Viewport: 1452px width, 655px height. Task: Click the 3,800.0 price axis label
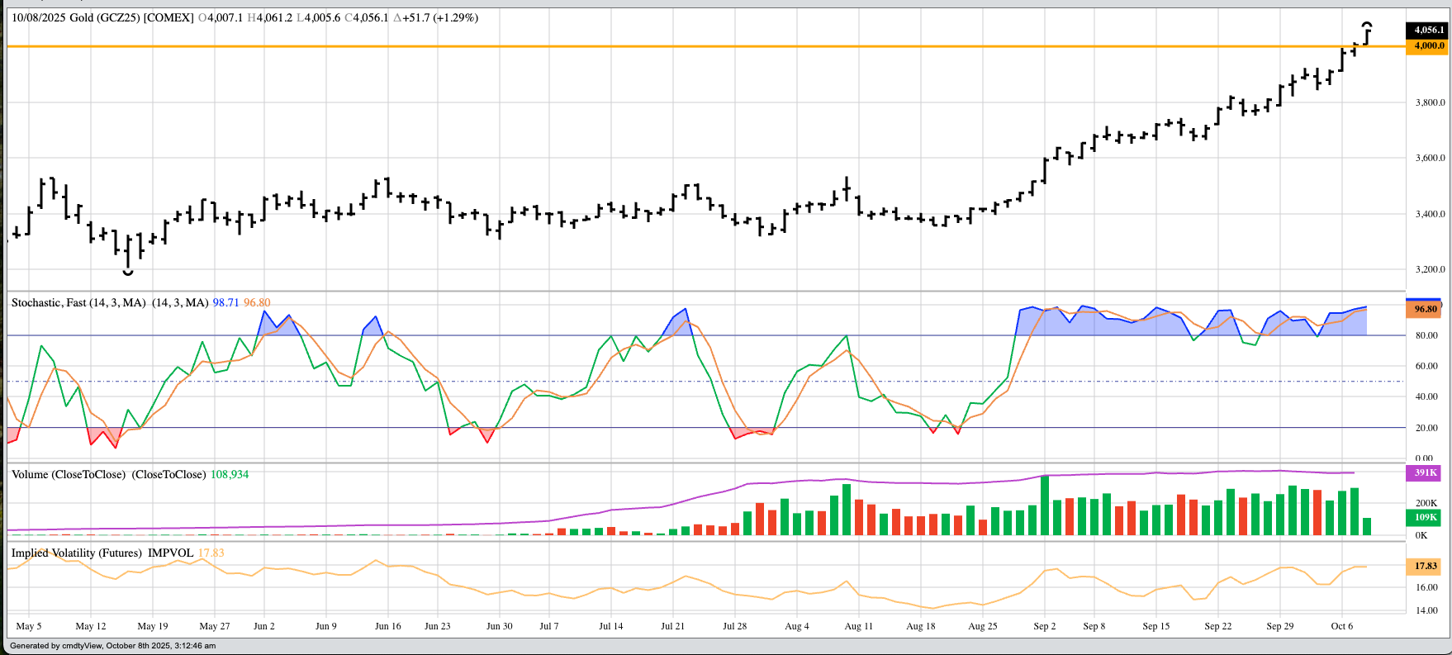coord(1430,102)
